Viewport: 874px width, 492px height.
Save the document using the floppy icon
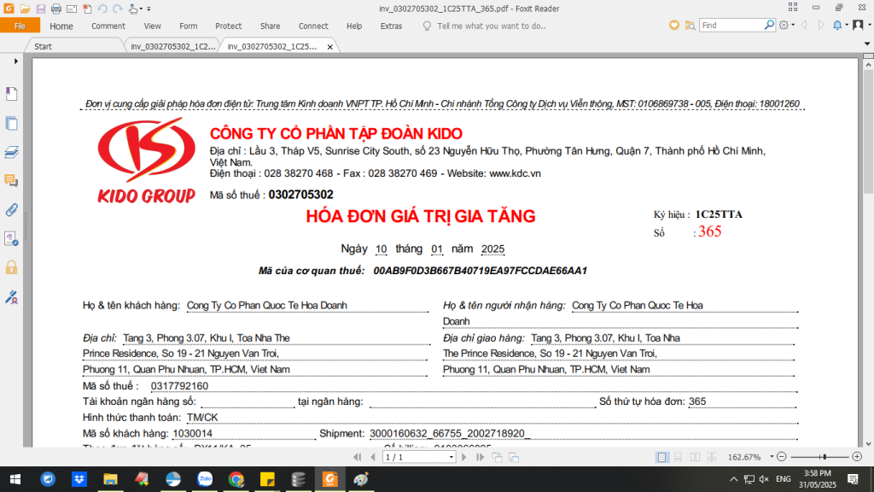[41, 9]
